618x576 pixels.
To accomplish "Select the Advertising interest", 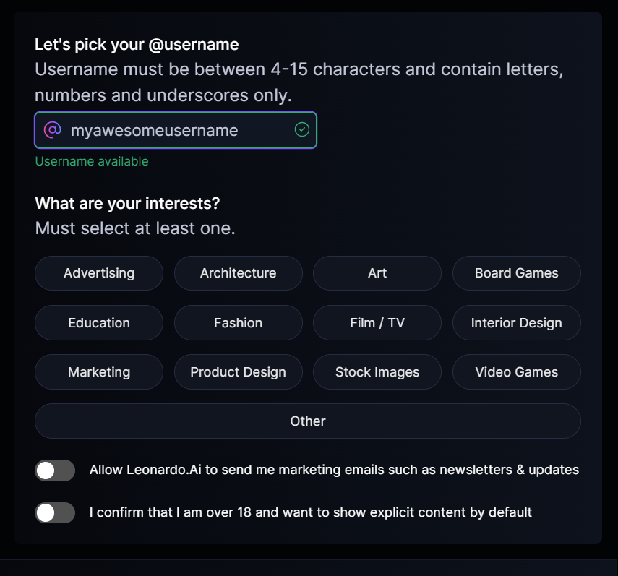I will coord(99,273).
